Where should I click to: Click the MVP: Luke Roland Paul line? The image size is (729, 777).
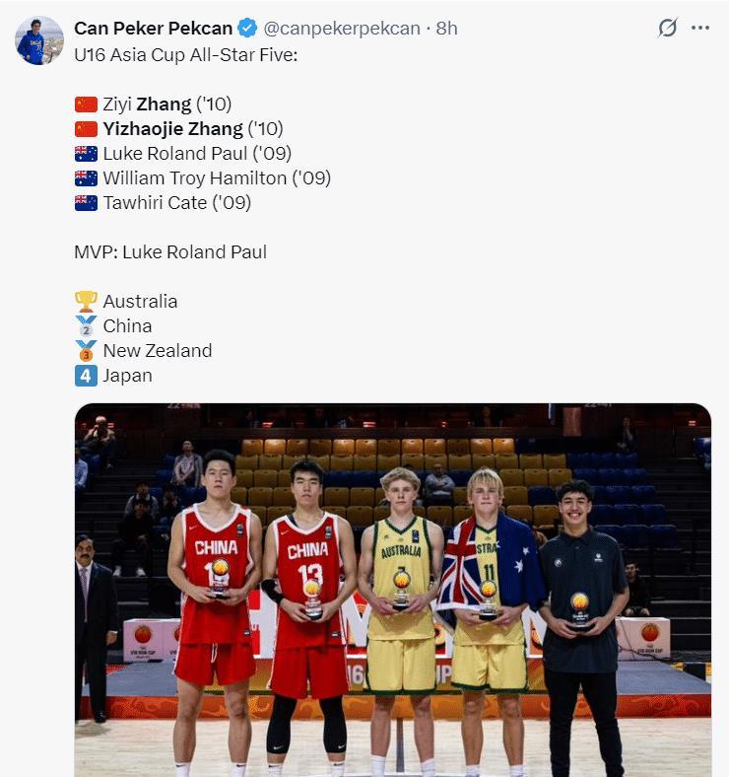(x=170, y=251)
